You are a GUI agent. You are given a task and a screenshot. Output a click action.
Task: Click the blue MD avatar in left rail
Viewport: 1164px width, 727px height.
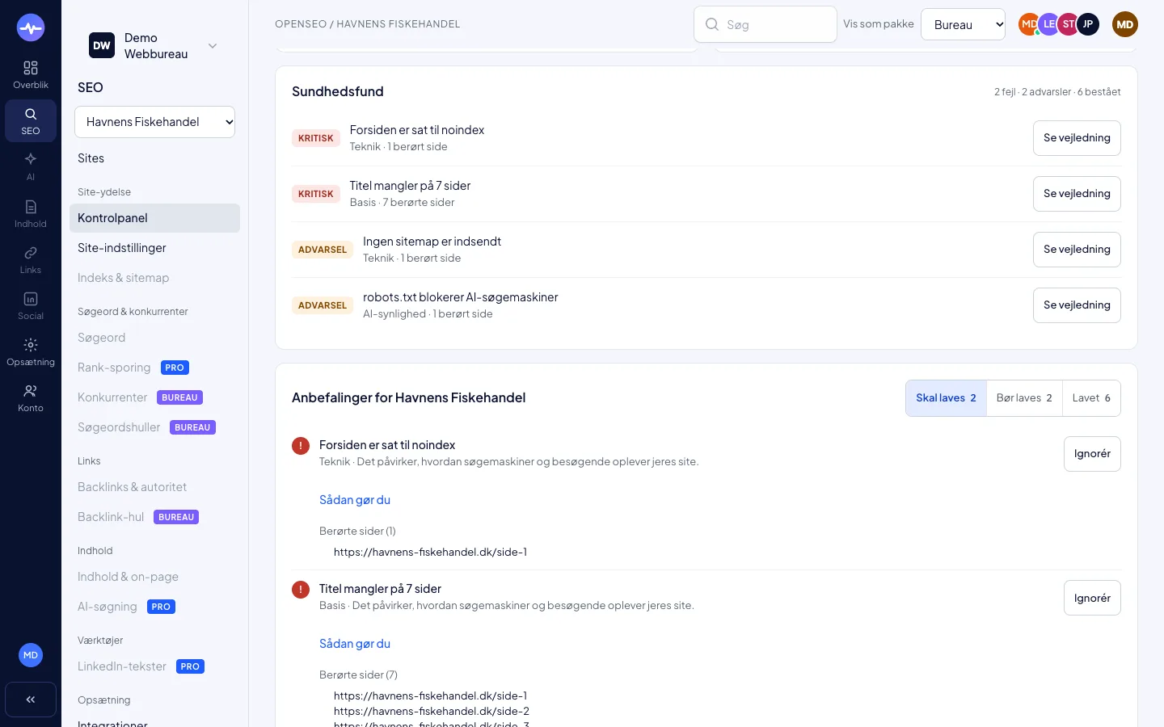pyautogui.click(x=31, y=655)
